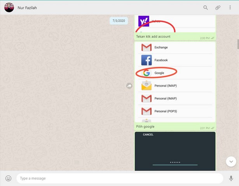The width and height of the screenshot is (239, 186).
Task: Click the attach paperclip icon
Action: coord(218,7)
